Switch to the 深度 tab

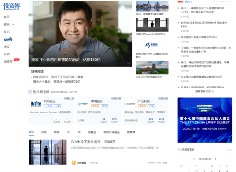click(x=44, y=132)
